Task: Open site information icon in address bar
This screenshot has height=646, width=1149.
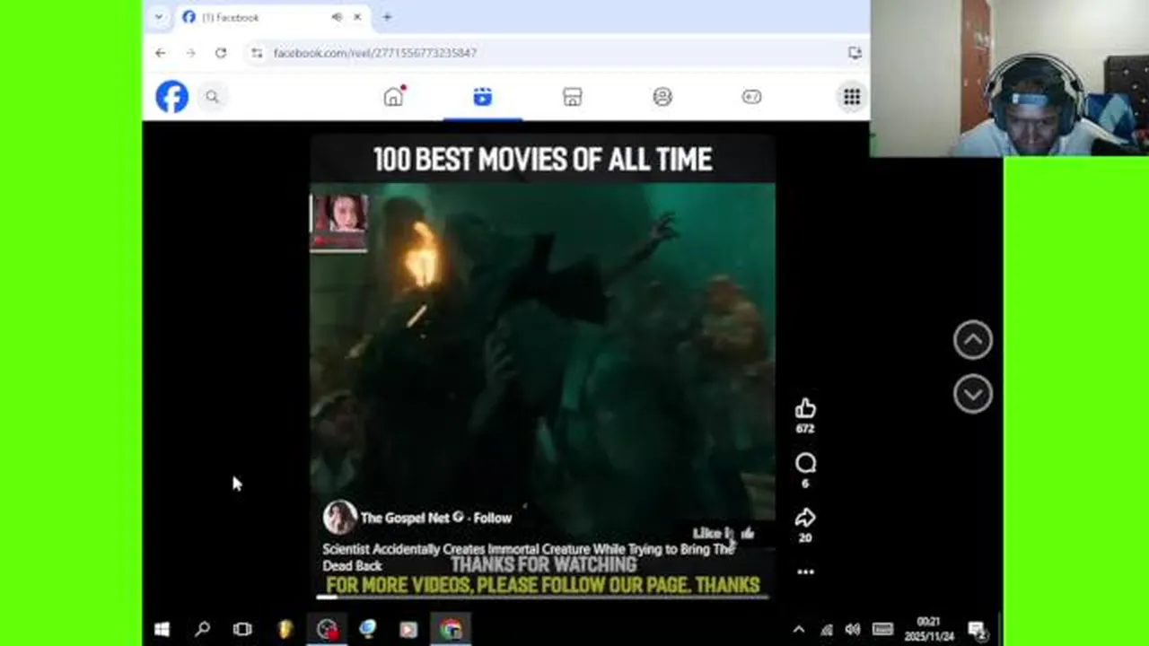Action: coord(257,53)
